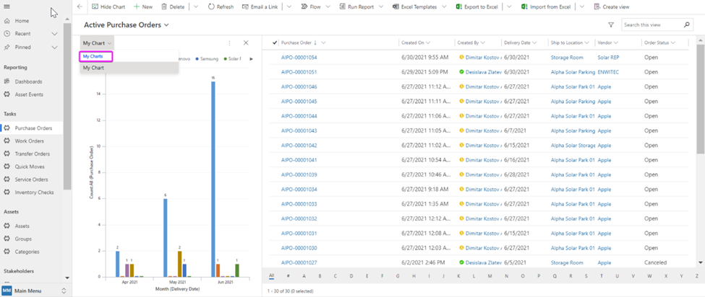Click the back arrow icon

[80, 6]
